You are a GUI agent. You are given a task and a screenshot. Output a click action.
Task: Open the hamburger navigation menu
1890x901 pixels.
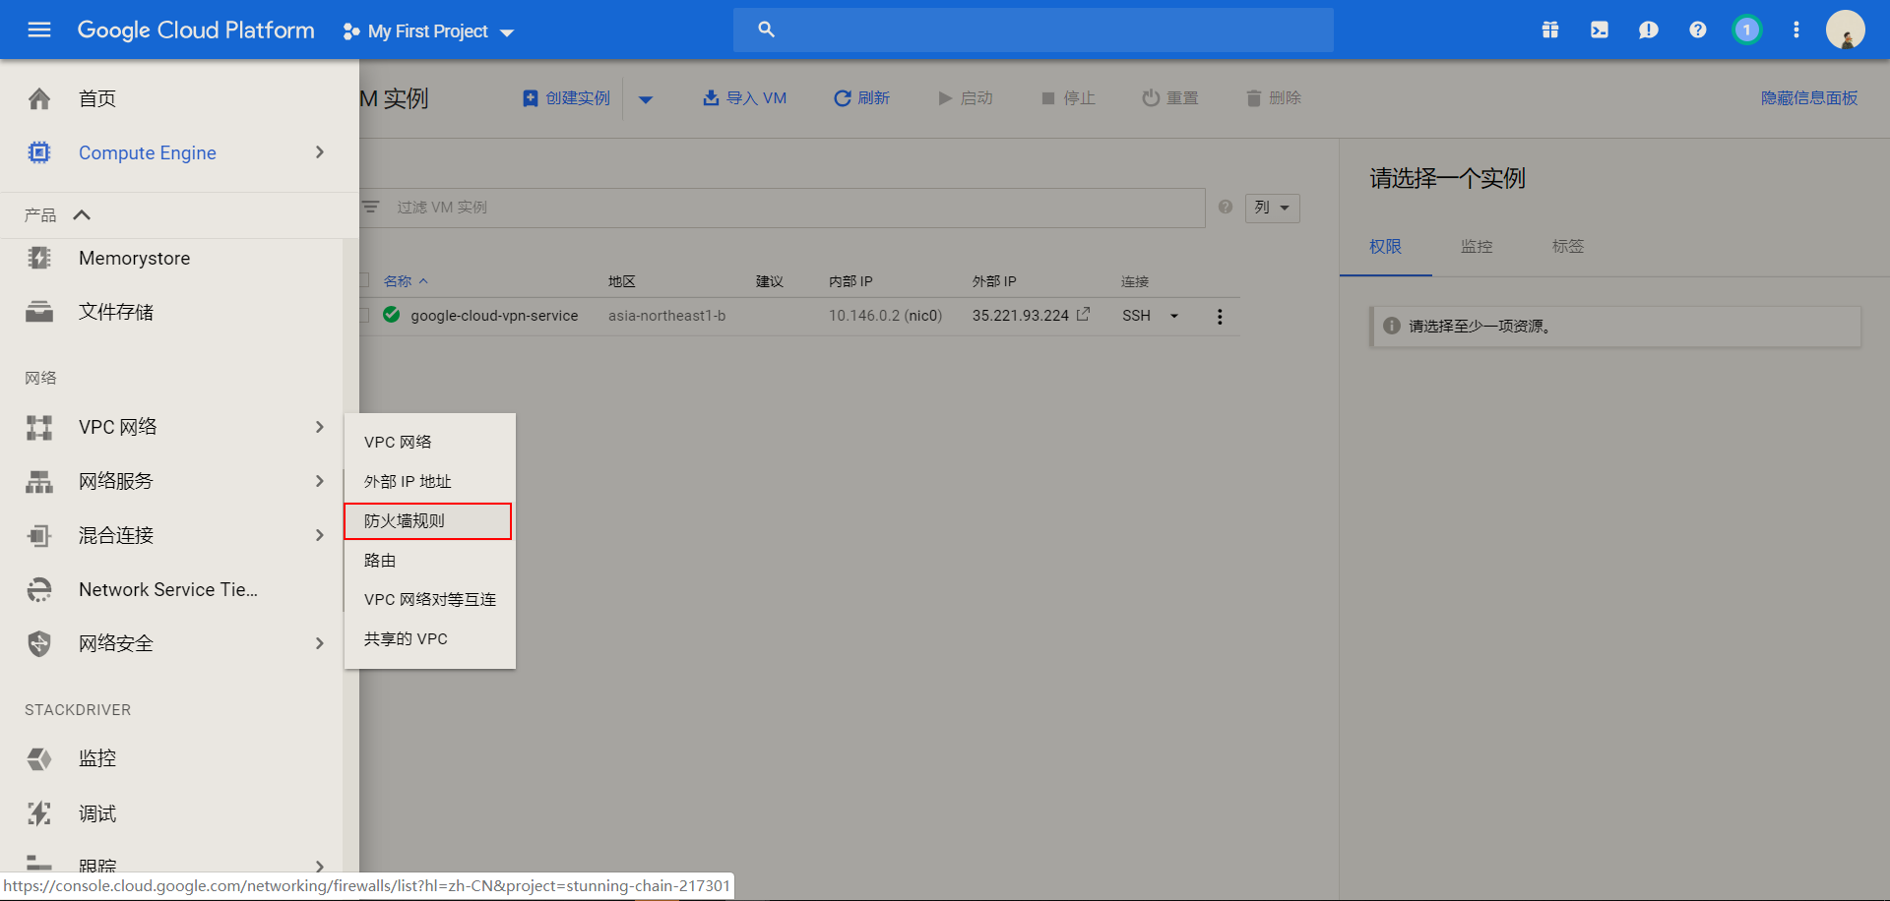[39, 30]
